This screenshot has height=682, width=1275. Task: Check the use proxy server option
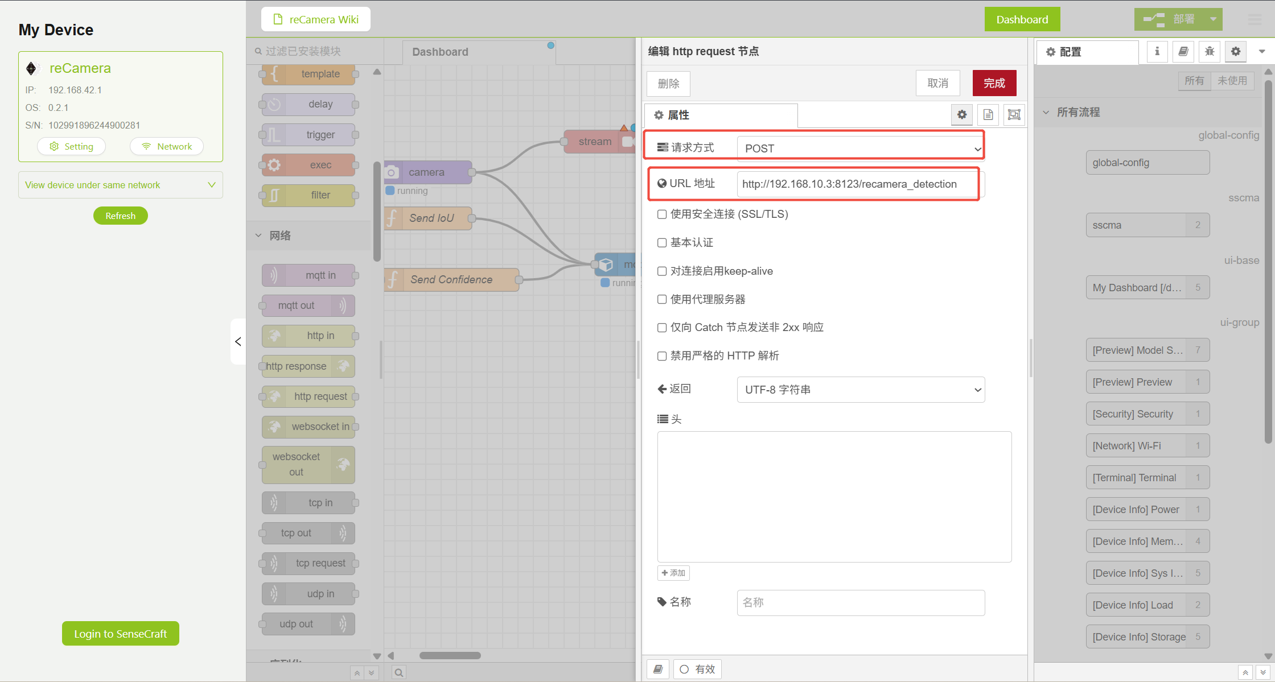[x=662, y=299]
